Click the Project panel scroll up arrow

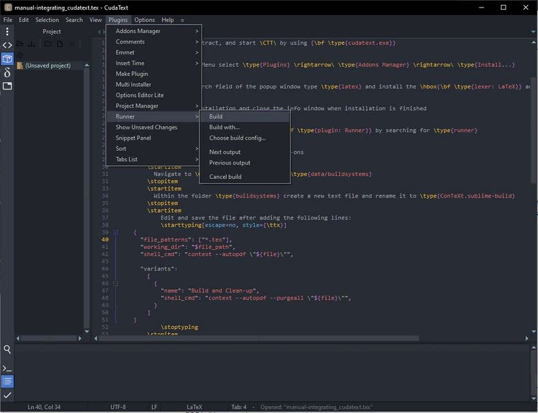87,65
